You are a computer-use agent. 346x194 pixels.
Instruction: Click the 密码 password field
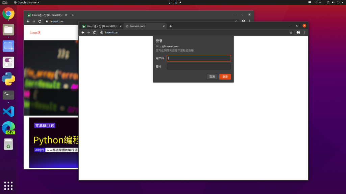[x=199, y=67]
